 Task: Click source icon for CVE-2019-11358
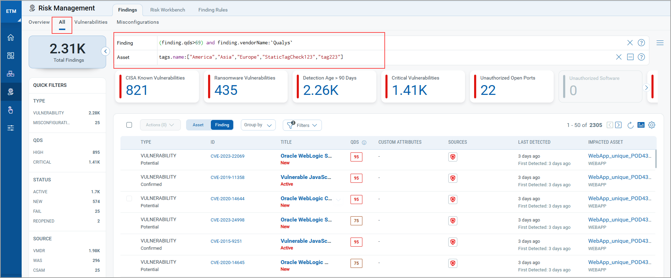(x=453, y=178)
